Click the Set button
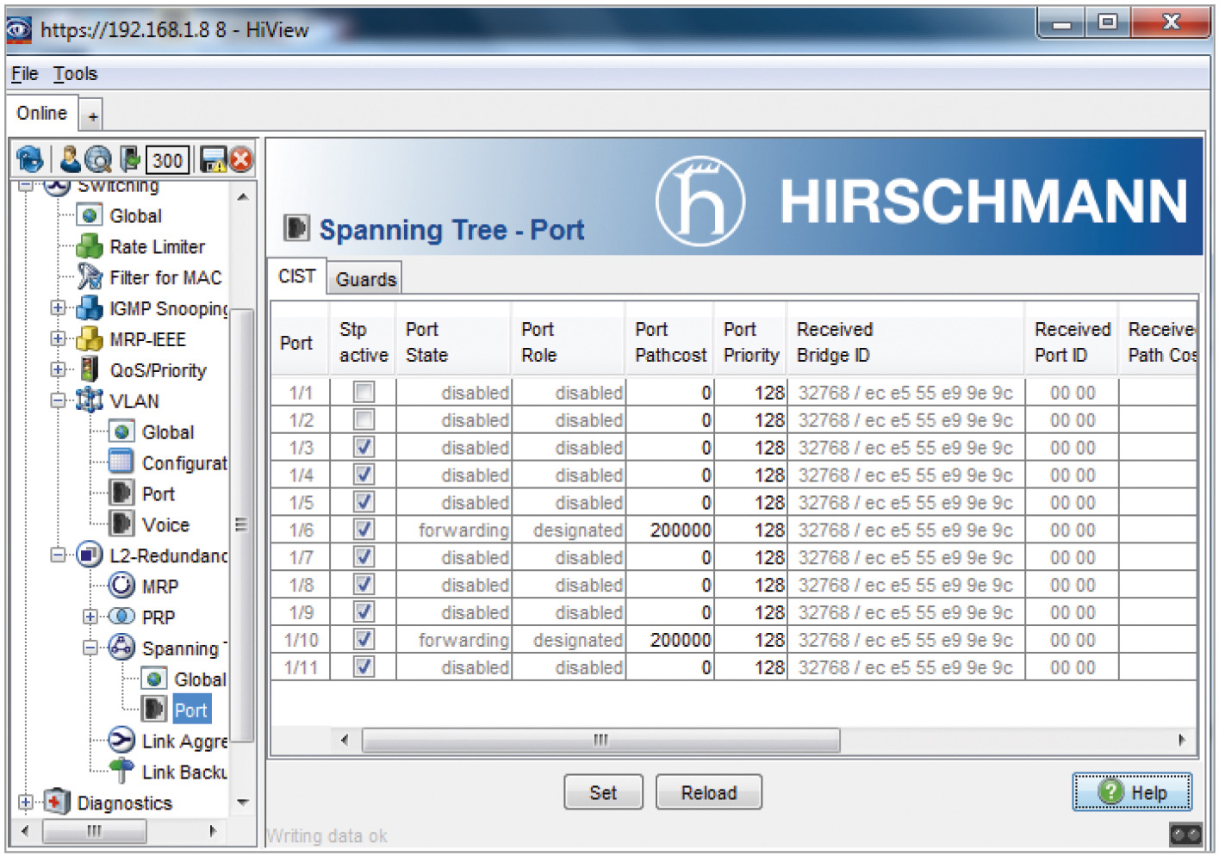 603,792
